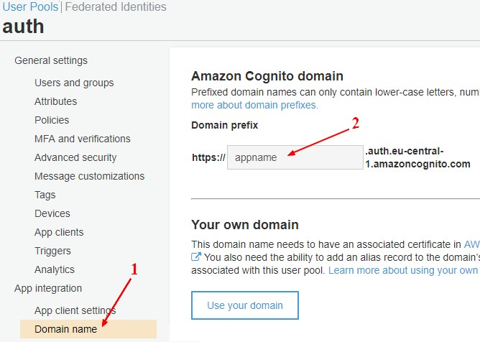Viewport: 480px width, 342px height.
Task: Open Advanced security settings
Action: pyautogui.click(x=75, y=157)
